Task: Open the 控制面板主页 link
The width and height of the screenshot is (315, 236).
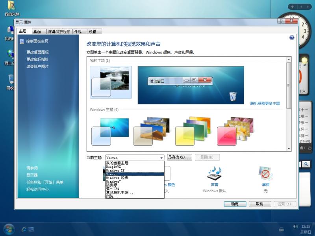Action: (37, 41)
